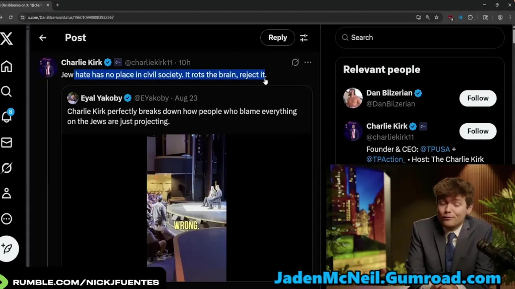The width and height of the screenshot is (515, 289).
Task: Reload the page in the browser
Action: pyautogui.click(x=10, y=17)
